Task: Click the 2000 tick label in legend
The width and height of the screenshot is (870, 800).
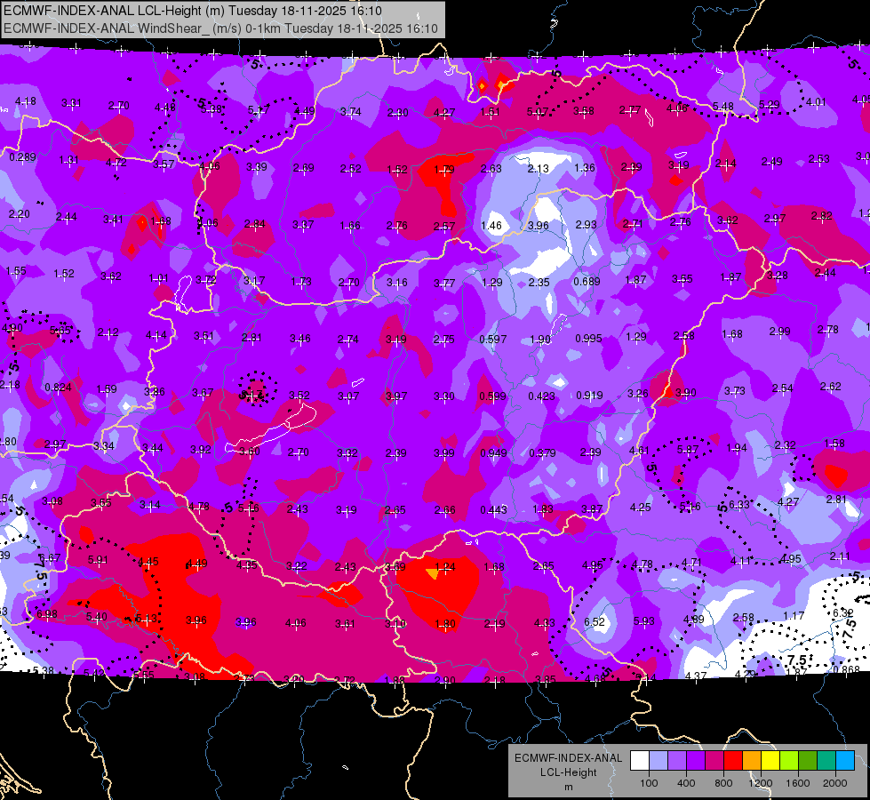Action: (x=835, y=783)
